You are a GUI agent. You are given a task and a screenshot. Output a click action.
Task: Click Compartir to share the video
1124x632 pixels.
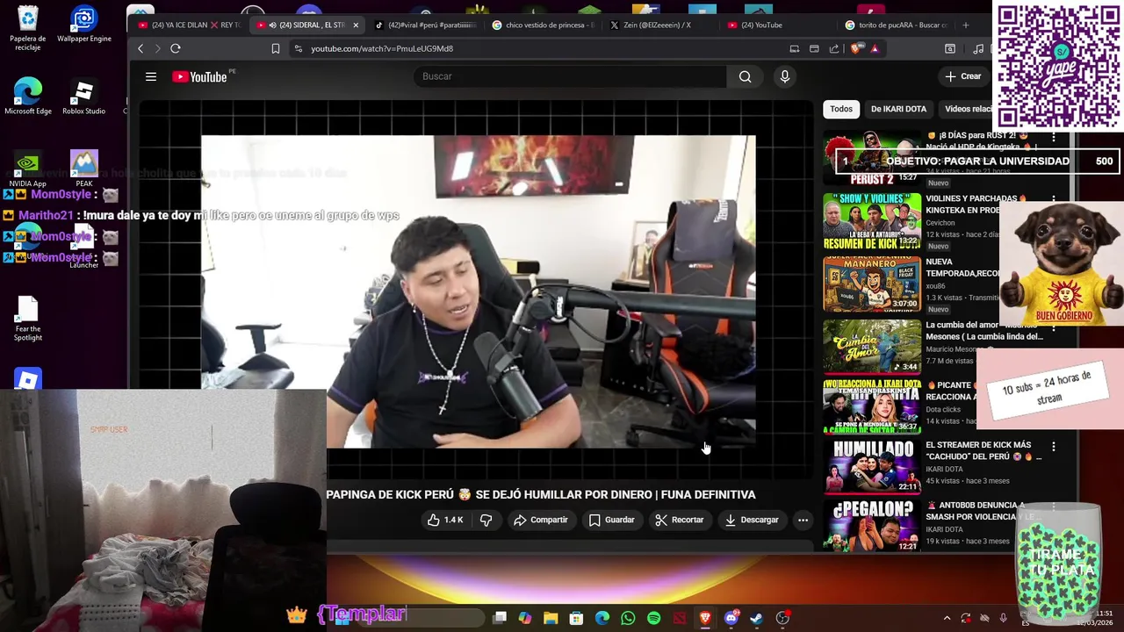(541, 520)
